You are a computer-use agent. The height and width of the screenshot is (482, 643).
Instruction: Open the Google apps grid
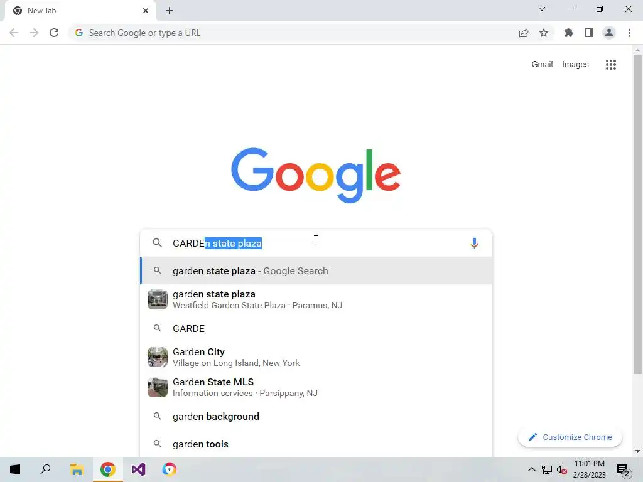click(610, 65)
